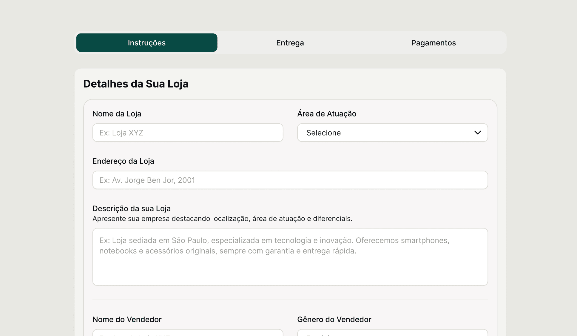Click into the Endereço da Loja field
The image size is (577, 336).
coord(290,180)
